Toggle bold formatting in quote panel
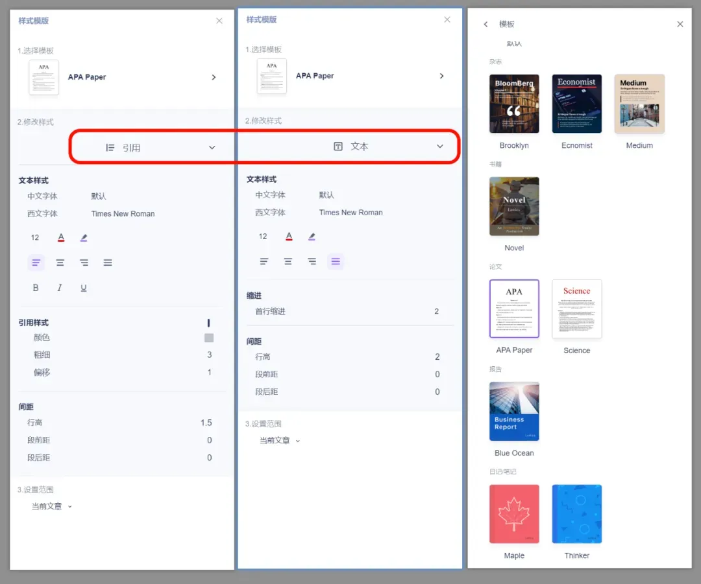701x584 pixels. (36, 288)
